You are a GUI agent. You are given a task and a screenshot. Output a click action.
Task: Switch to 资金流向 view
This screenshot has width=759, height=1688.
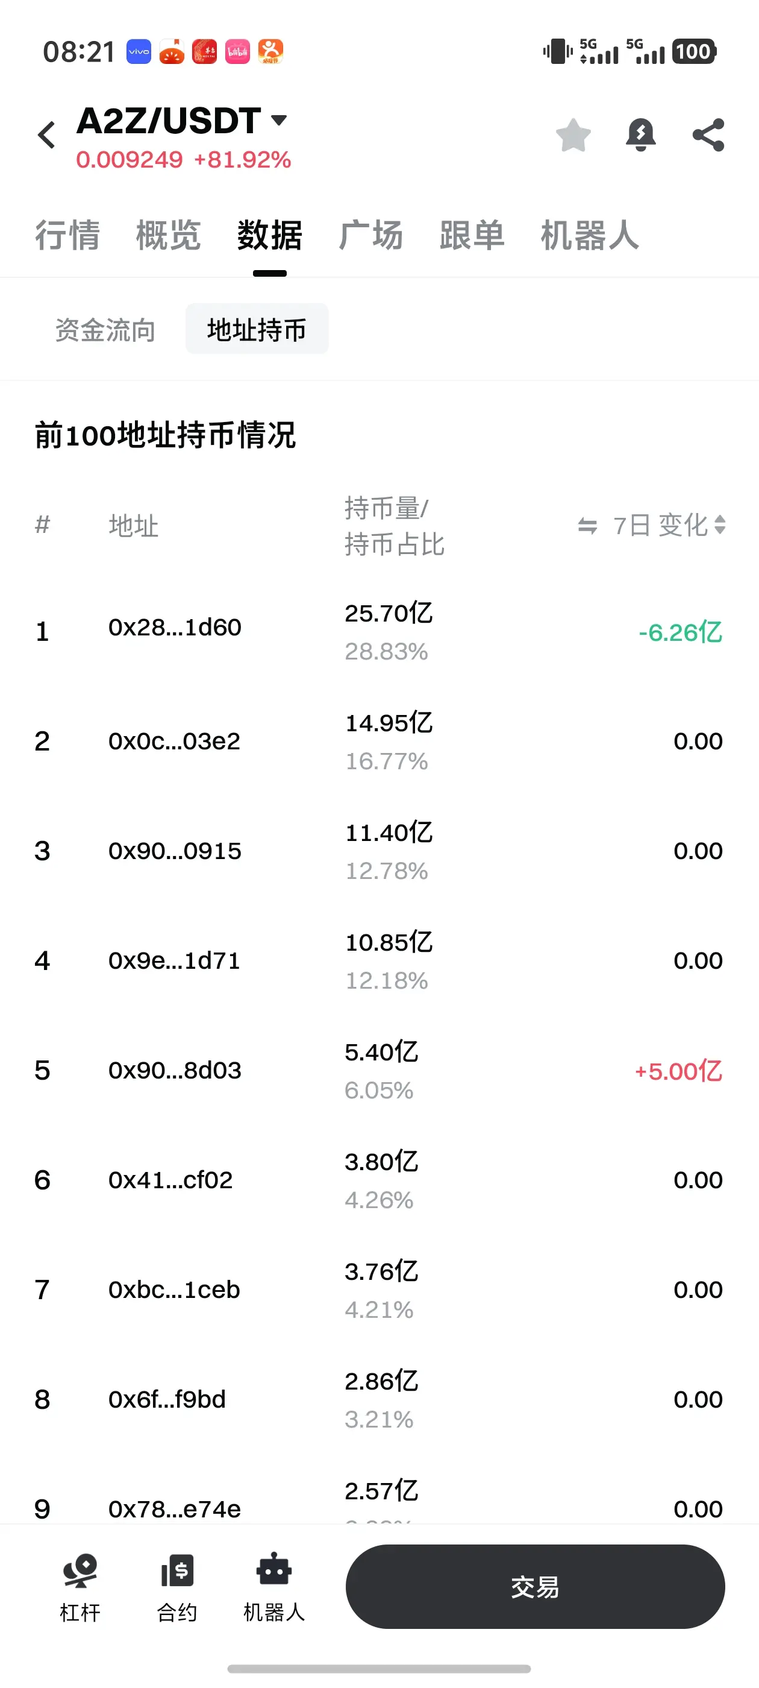coord(105,330)
